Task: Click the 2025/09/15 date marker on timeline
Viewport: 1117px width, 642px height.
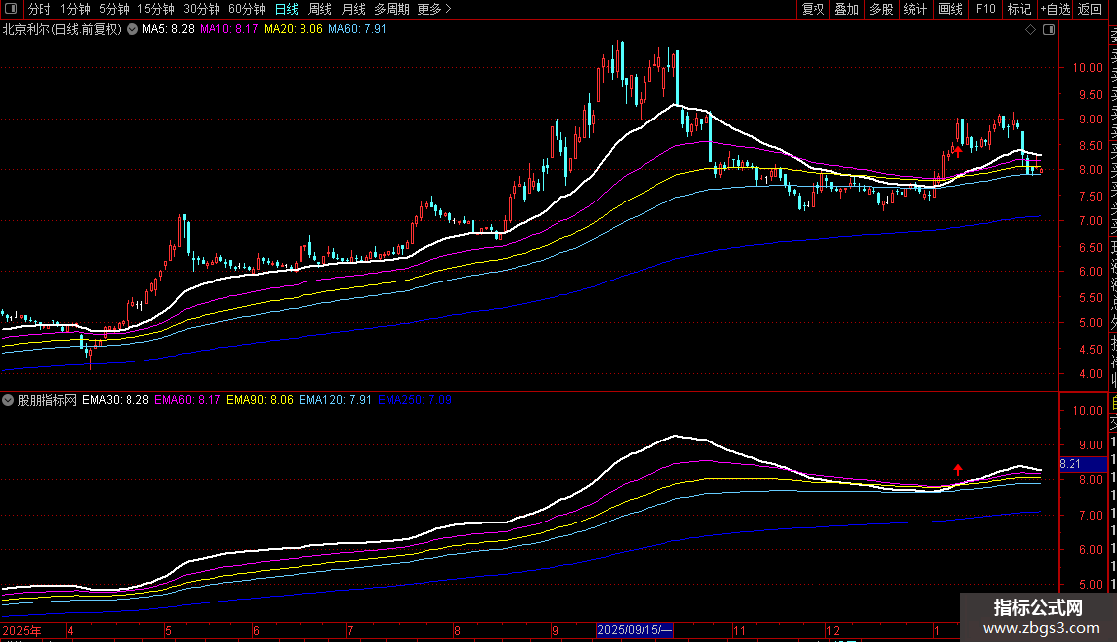Action: coord(635,630)
